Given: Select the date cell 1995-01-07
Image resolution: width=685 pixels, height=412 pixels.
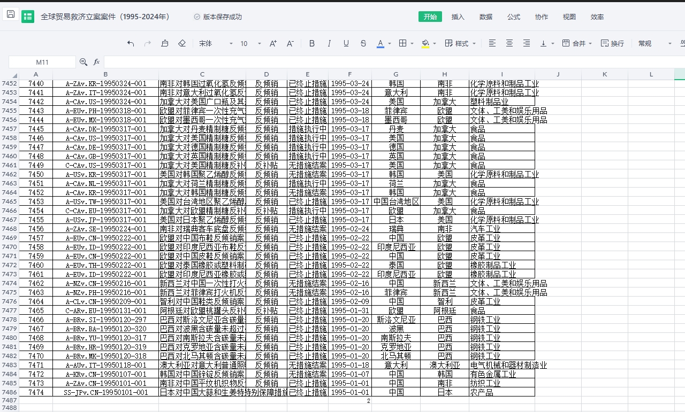Looking at the screenshot, I should tap(350, 374).
